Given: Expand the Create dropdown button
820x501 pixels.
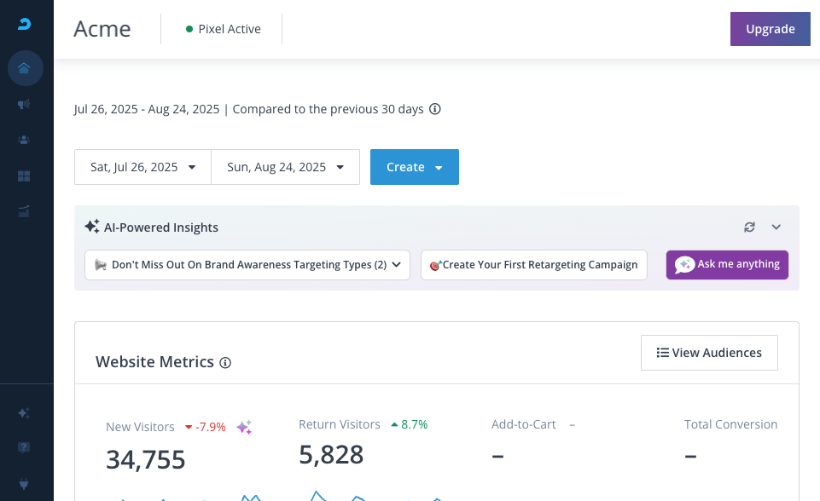Looking at the screenshot, I should [x=415, y=167].
